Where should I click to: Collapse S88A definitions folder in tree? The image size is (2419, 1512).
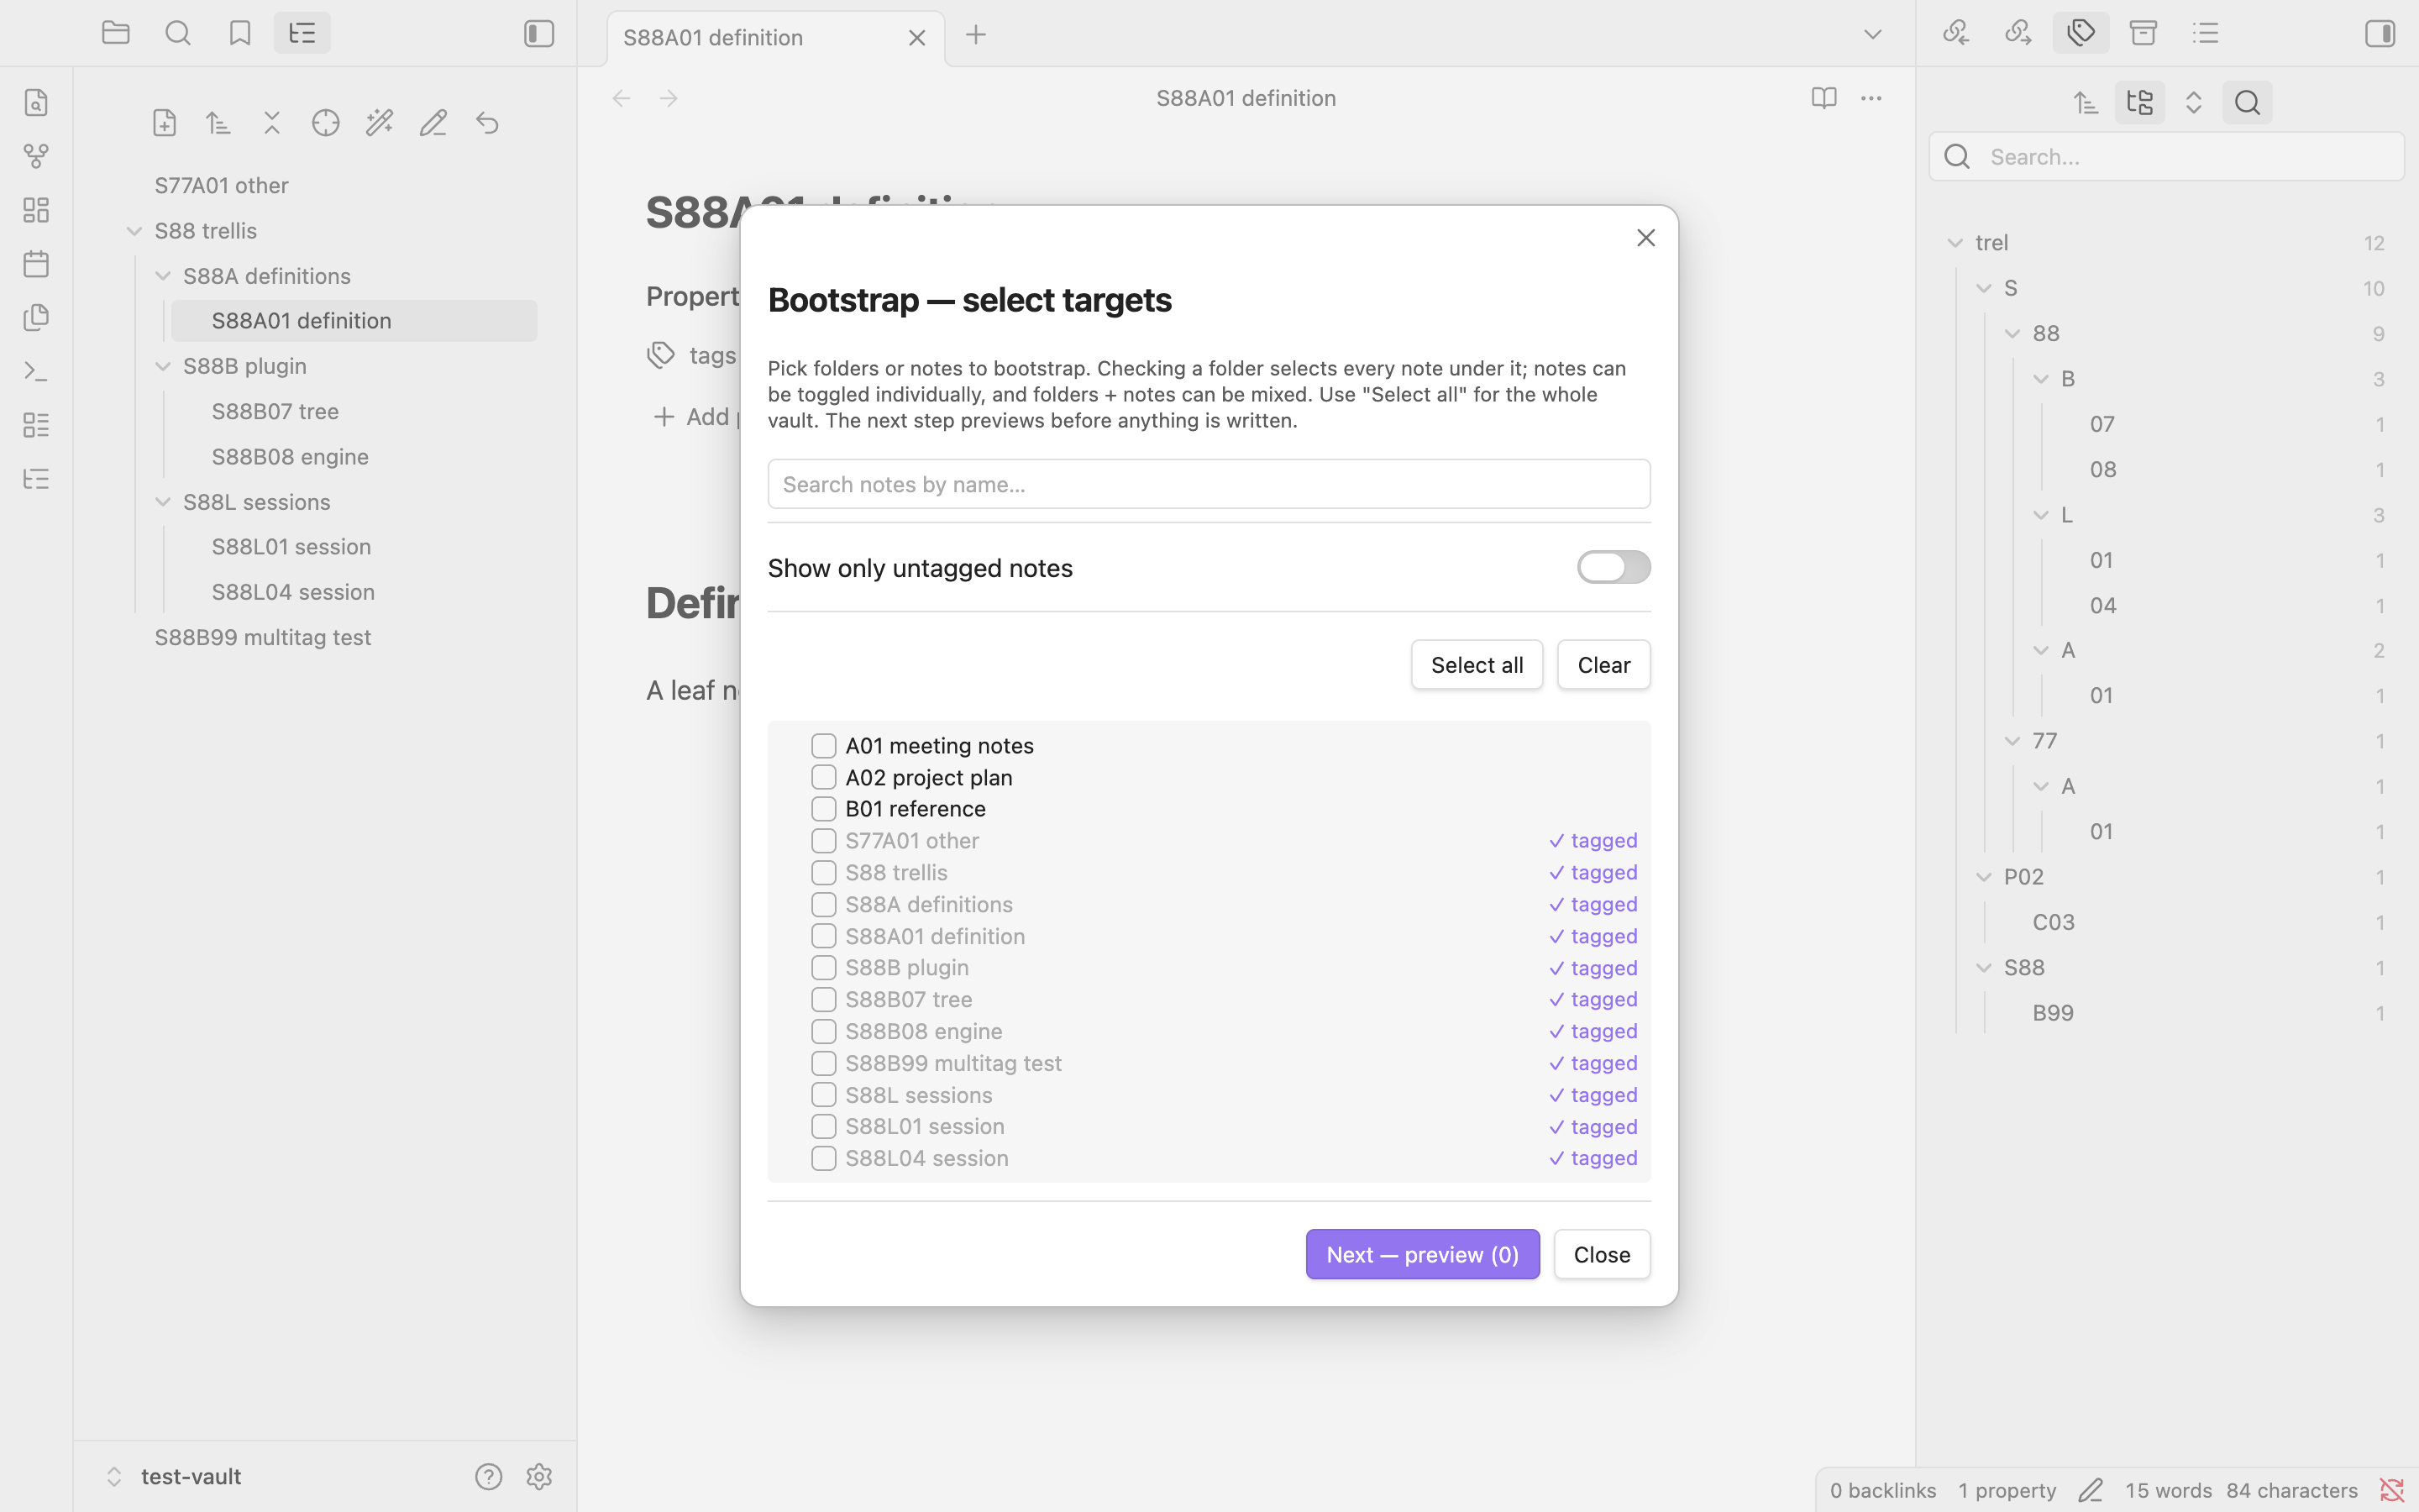point(163,276)
